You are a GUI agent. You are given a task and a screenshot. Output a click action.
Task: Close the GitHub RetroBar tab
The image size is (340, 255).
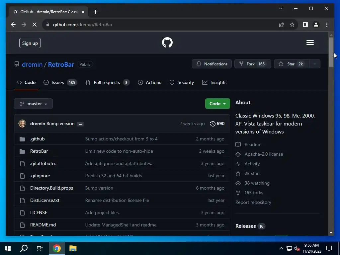point(83,12)
